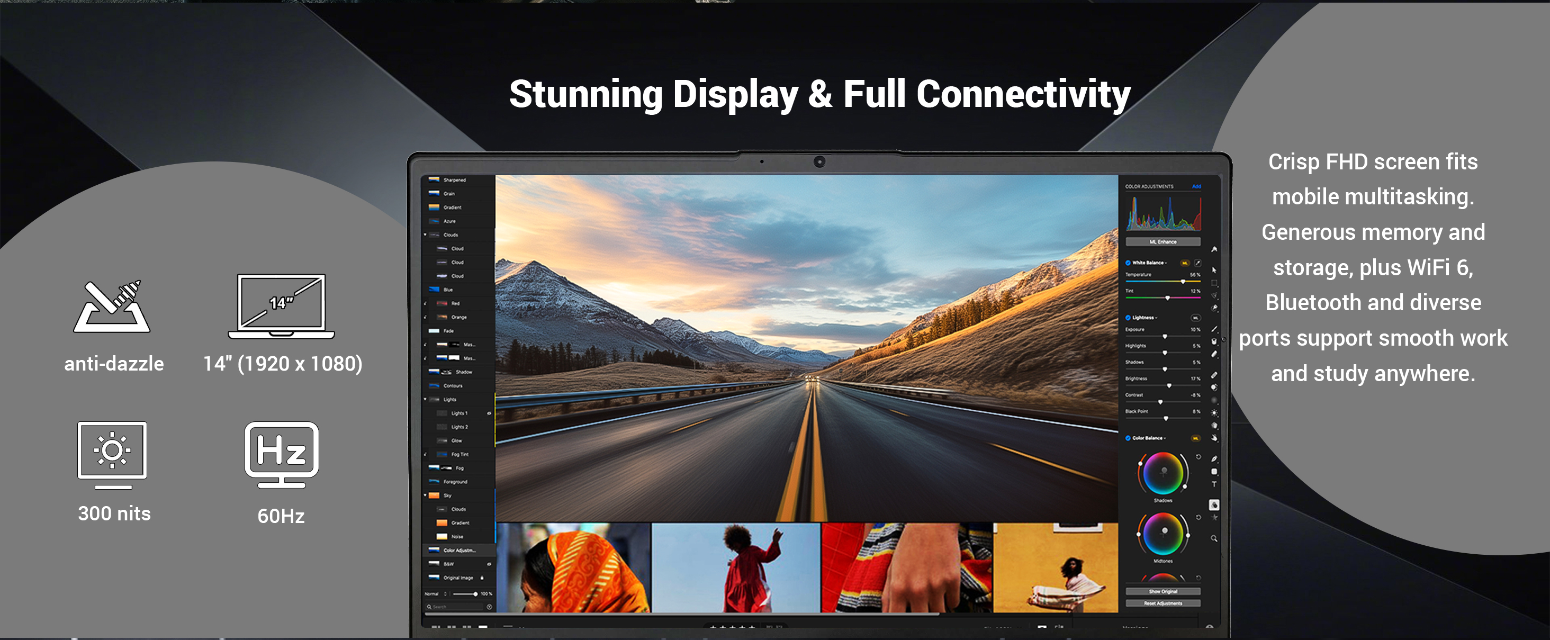1550x640 pixels.
Task: Select the Paint Bucket fill tool
Action: 1214,341
